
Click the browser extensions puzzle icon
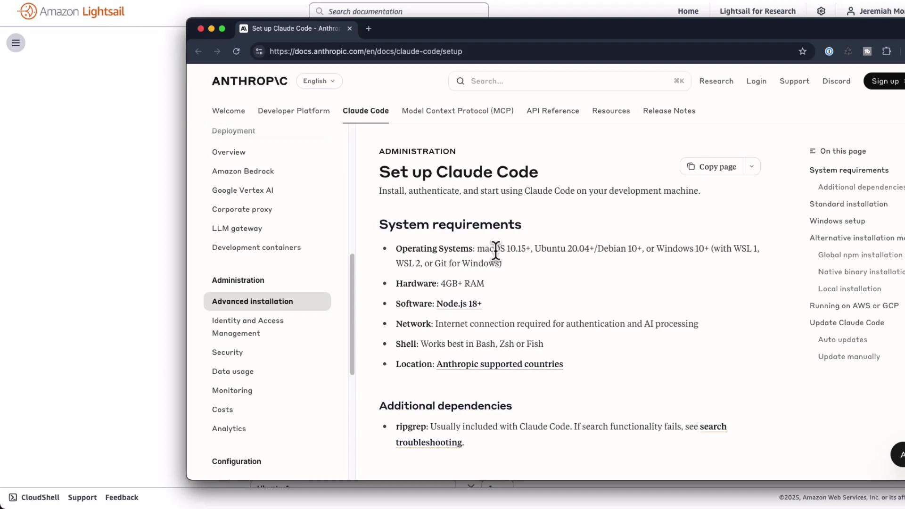[887, 51]
